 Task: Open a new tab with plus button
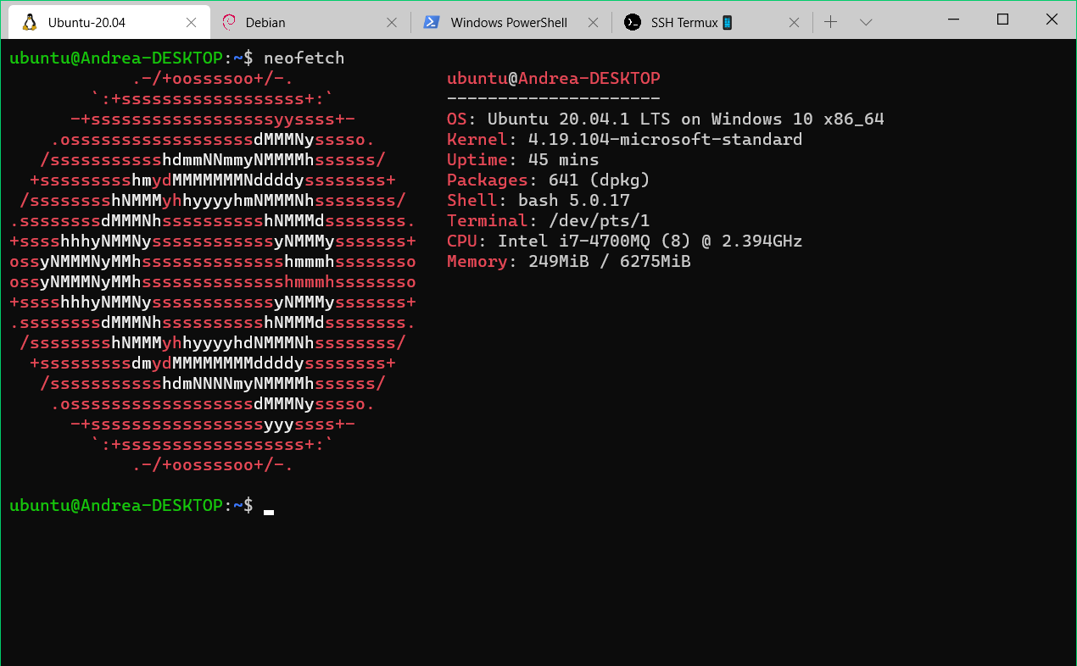coord(831,23)
